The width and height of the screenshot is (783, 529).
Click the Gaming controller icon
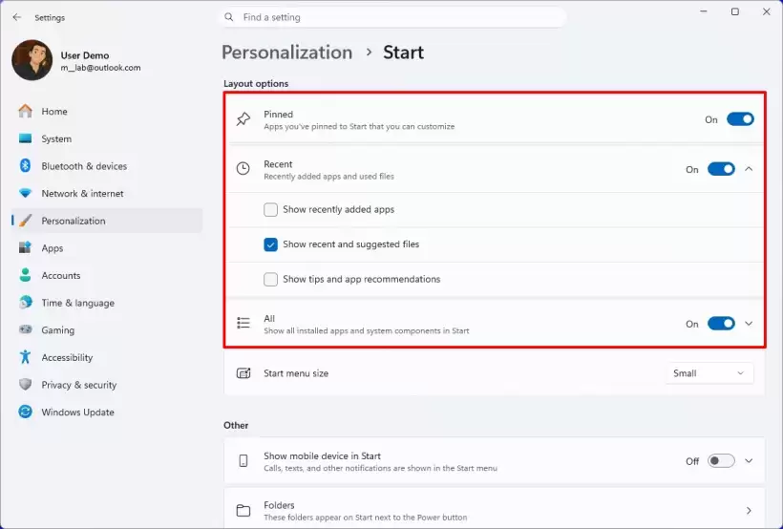point(25,329)
